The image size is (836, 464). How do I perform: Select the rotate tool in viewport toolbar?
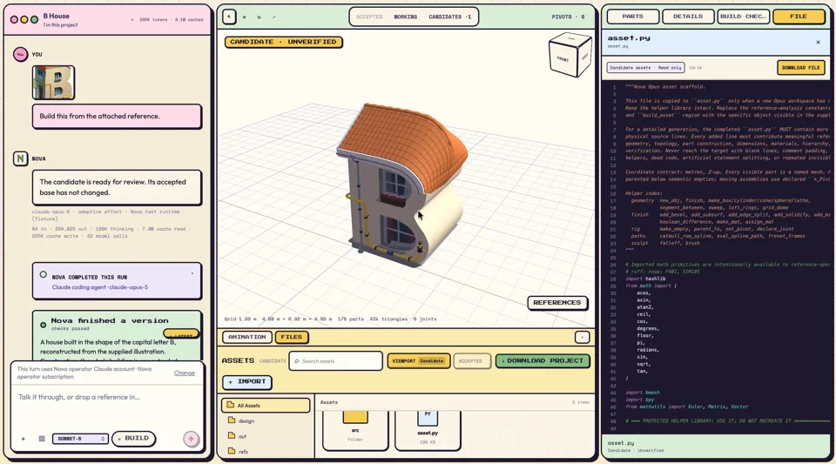click(x=260, y=17)
